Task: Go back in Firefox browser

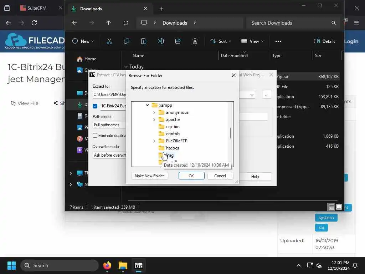Action: pos(9,23)
